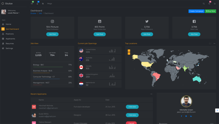This screenshot has width=219, height=124.
Task: Zoom out the map with minus button
Action: [129, 53]
